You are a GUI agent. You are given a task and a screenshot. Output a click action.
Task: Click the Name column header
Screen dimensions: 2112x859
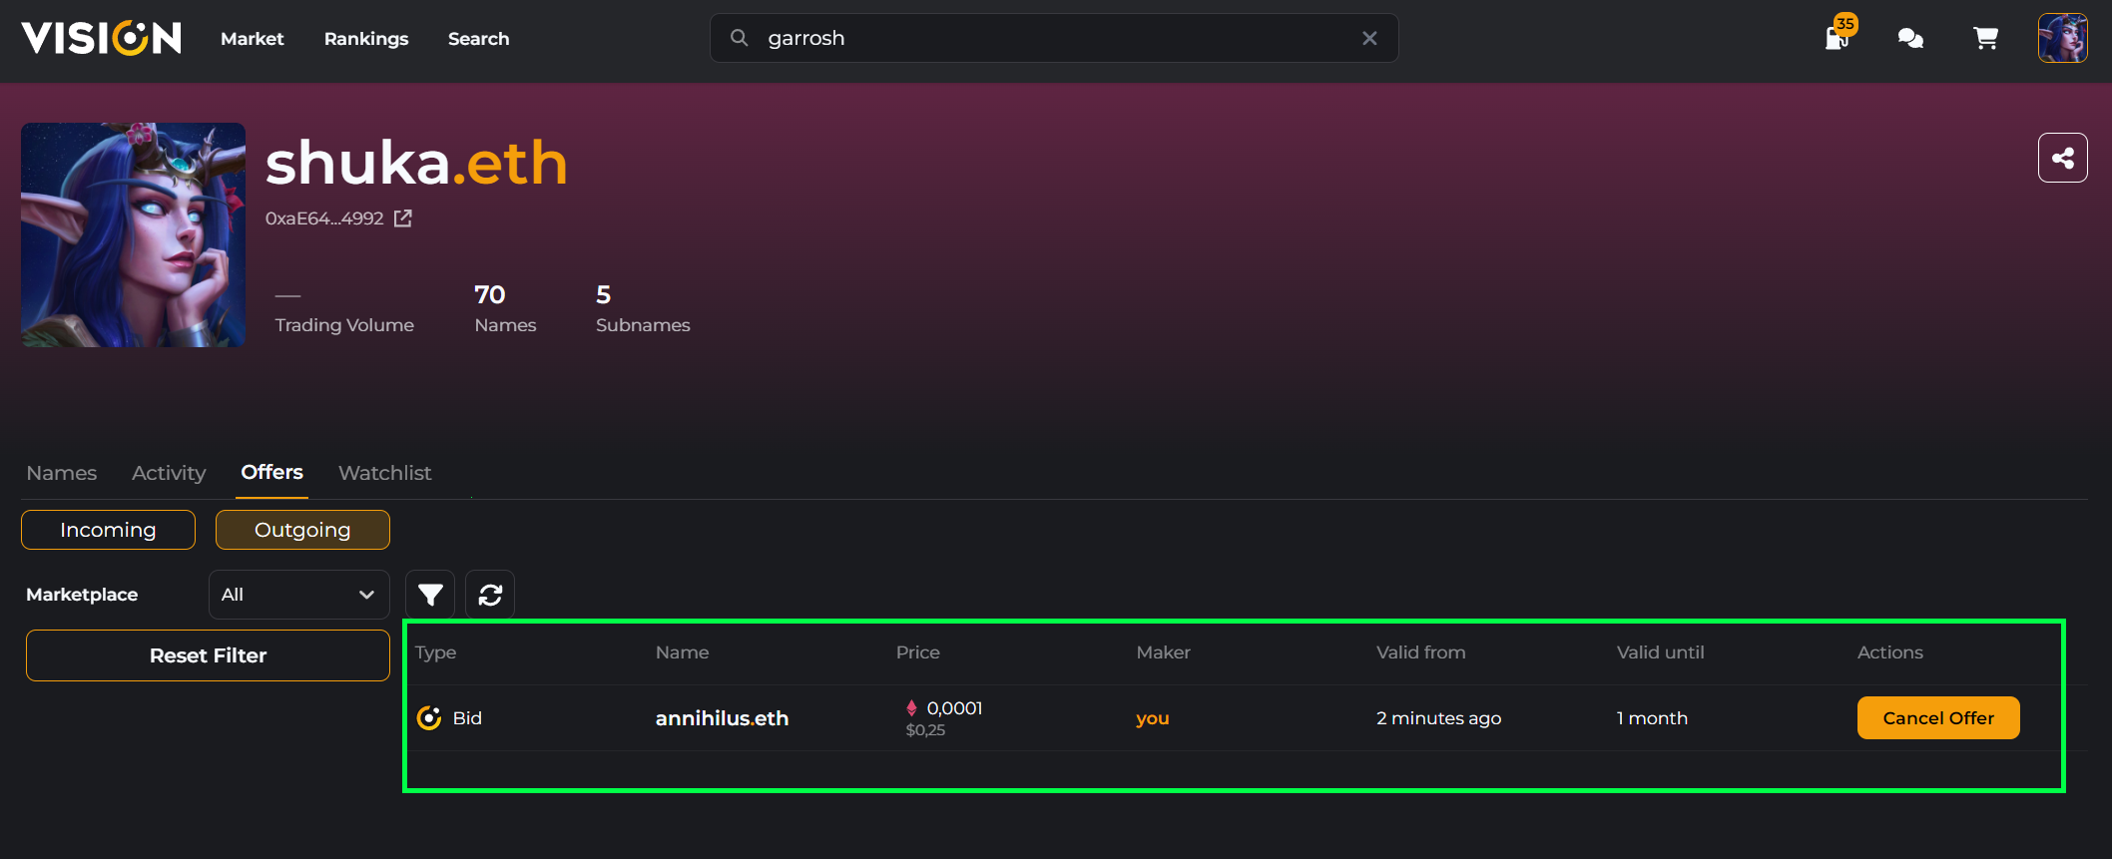(683, 652)
